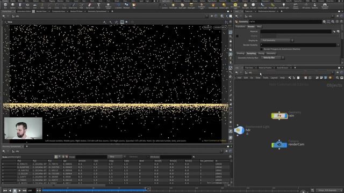
Task: Open Material Palette pane tab
Action: (265, 68)
